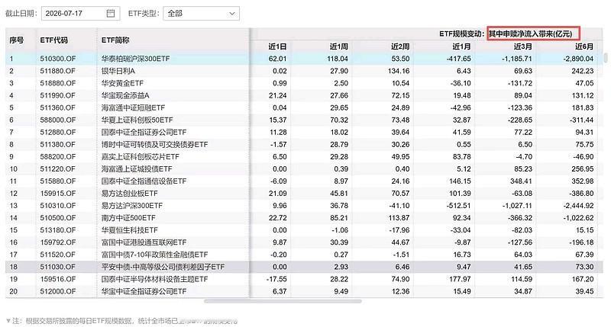Select 南方中证500ETF fund name
Screen dimensions: 611x327
click(x=128, y=218)
